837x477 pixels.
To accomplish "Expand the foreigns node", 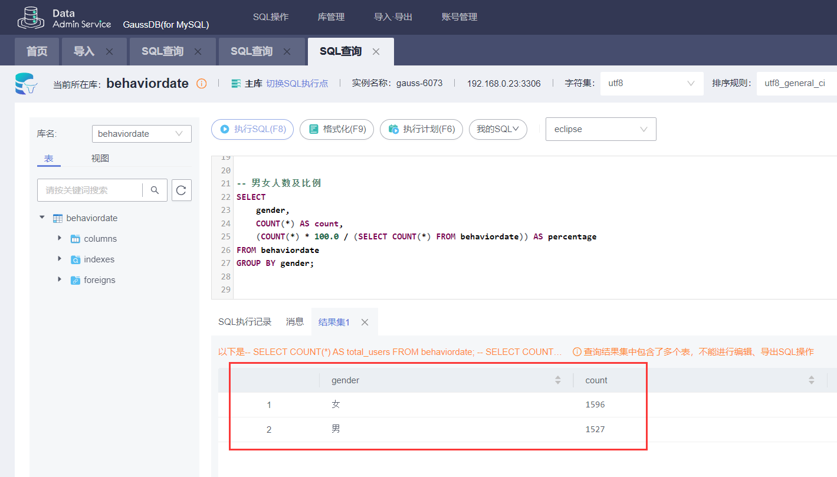I will (60, 279).
